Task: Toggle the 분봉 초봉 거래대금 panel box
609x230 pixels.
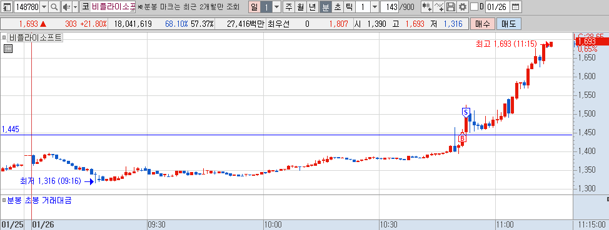Action: (x=4, y=201)
